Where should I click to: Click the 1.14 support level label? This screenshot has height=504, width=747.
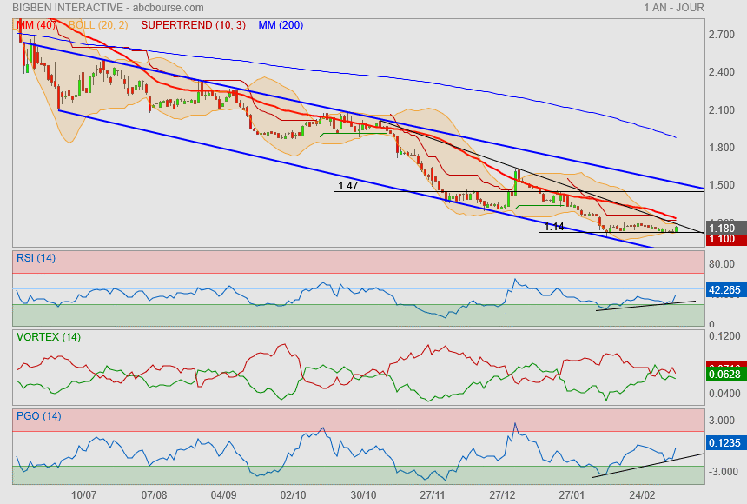pos(554,227)
